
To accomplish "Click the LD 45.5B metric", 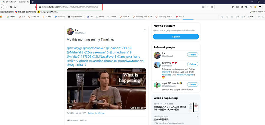I will pyautogui.click(x=34, y=17).
